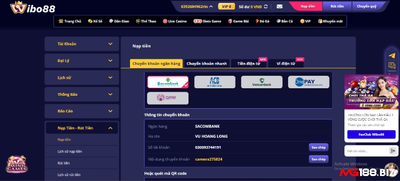Open Live Casino in navigation
The height and width of the screenshot is (181, 400).
[174, 21]
